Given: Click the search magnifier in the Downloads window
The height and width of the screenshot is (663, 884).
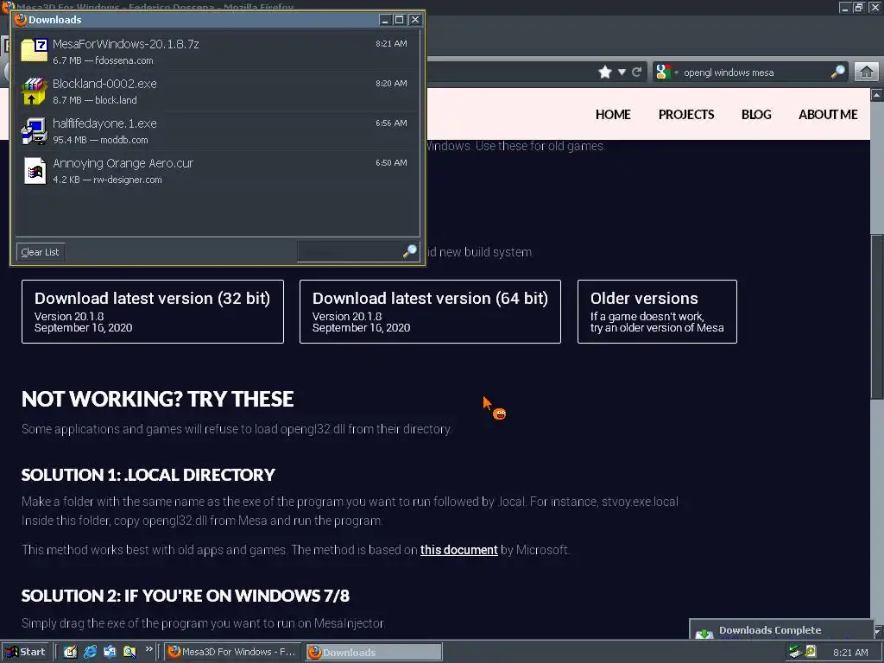Looking at the screenshot, I should (x=410, y=251).
